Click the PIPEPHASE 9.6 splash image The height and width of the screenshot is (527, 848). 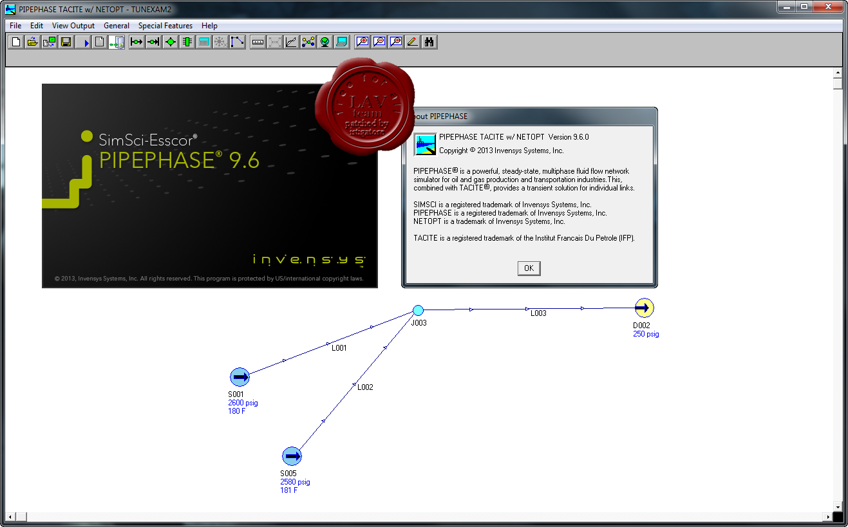click(x=210, y=186)
